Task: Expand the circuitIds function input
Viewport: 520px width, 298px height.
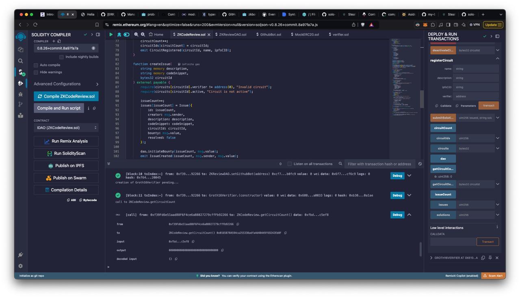Action: 497,138
